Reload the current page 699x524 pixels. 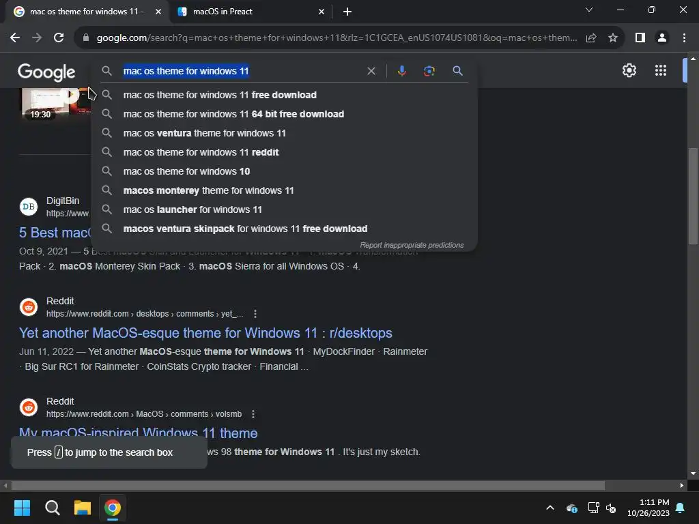coord(59,38)
